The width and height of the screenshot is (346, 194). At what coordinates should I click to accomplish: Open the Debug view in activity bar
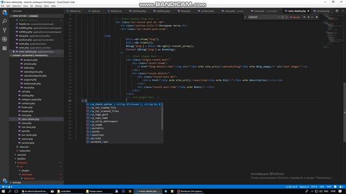[x=4, y=39]
